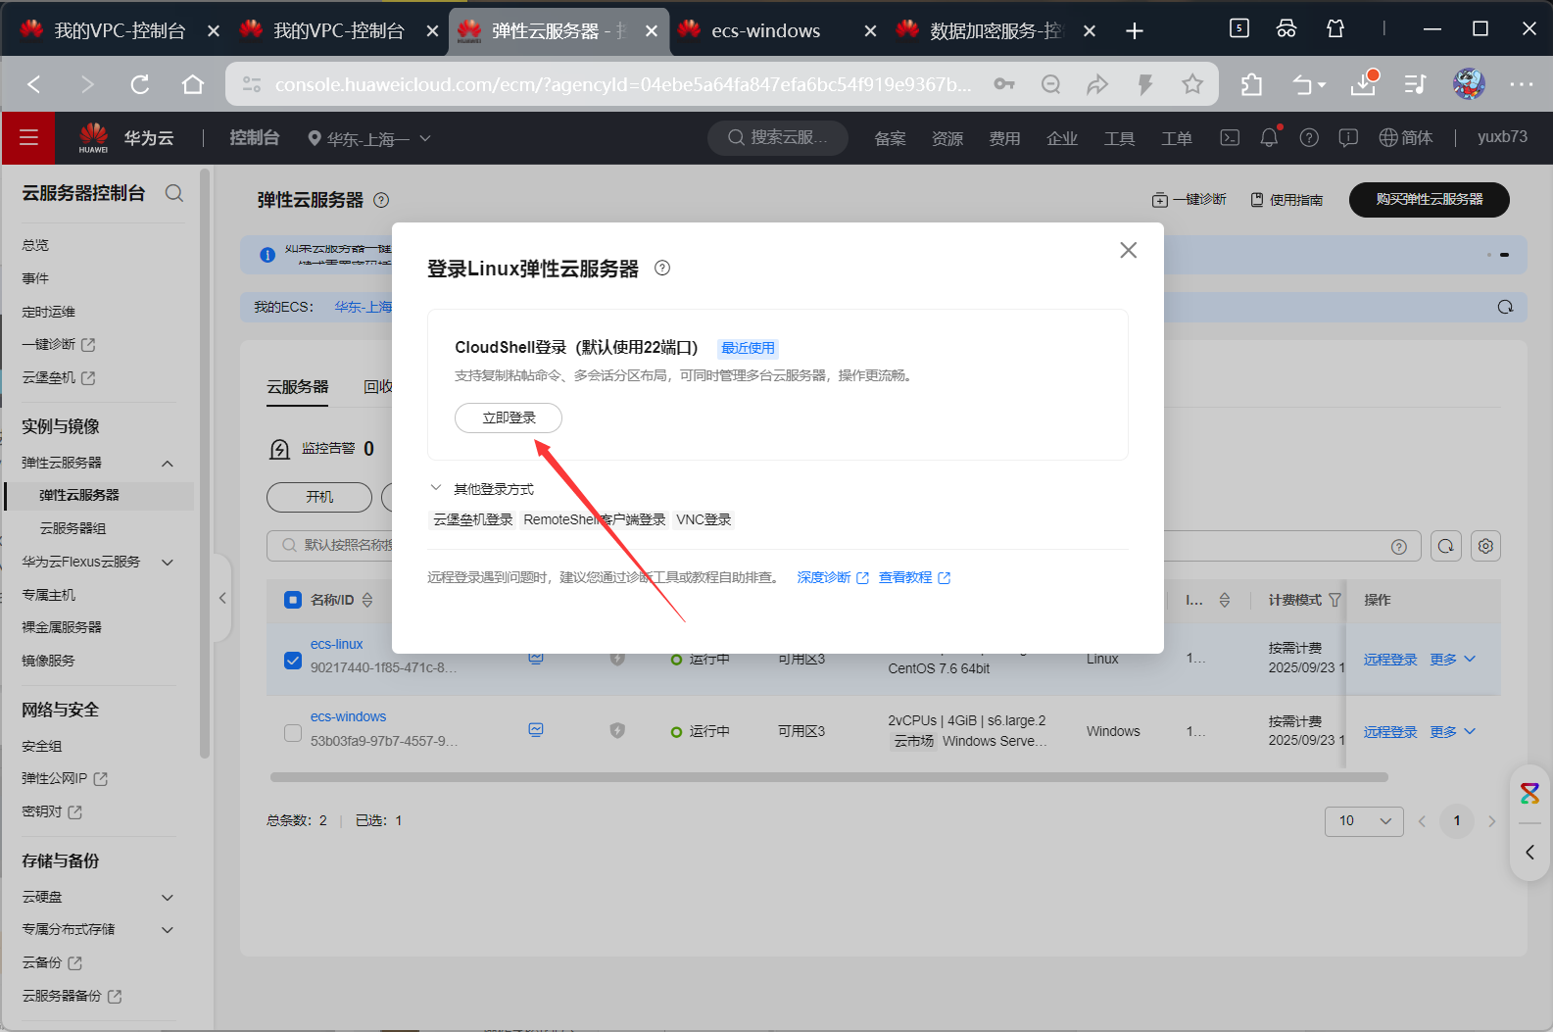Toggle the ecs-windows row checkbox

tap(292, 733)
